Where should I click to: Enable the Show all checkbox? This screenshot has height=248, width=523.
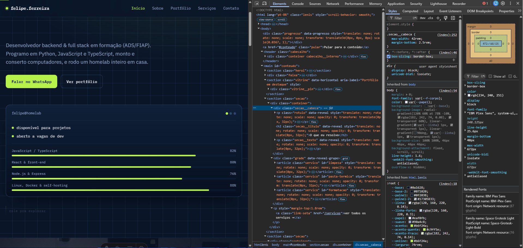coord(490,76)
